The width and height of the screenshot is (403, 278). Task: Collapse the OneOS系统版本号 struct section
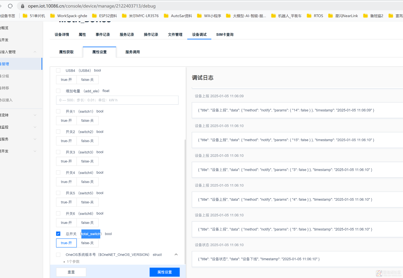click(x=176, y=255)
